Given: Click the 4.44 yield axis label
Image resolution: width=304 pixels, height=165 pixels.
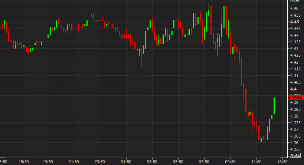Looking at the screenshot, I should coord(294,35).
